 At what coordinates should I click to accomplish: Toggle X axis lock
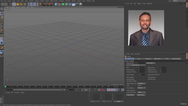point(29,4)
